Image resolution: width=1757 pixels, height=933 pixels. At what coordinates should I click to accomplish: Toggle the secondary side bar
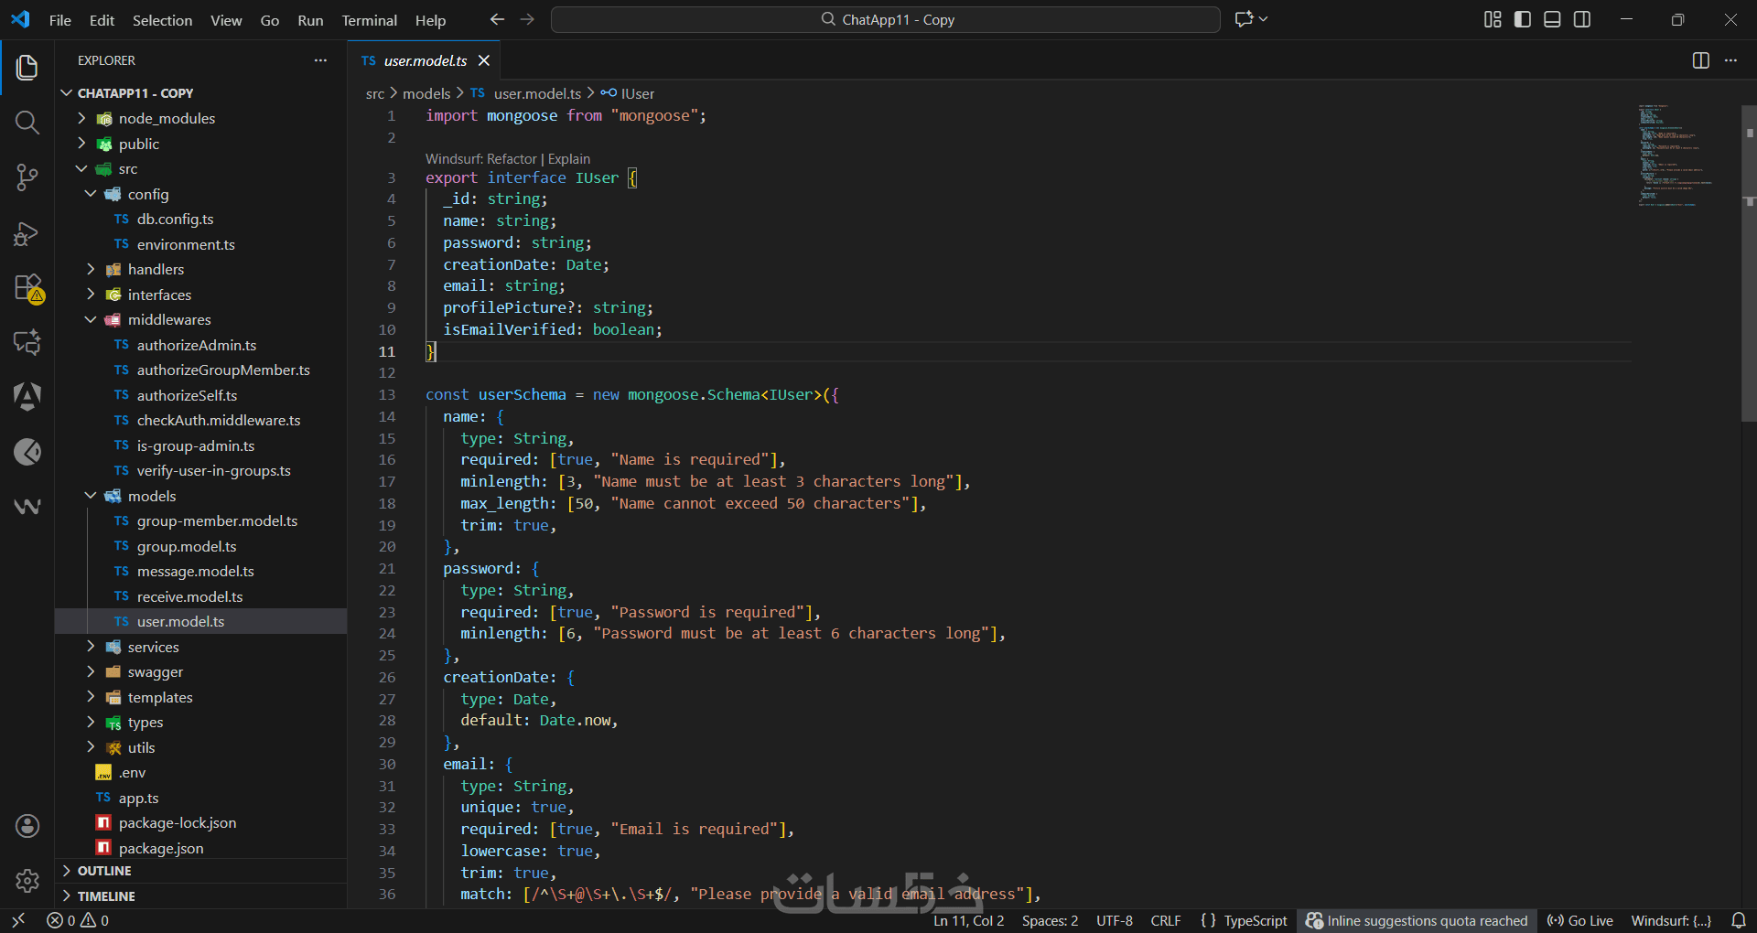[1582, 19]
